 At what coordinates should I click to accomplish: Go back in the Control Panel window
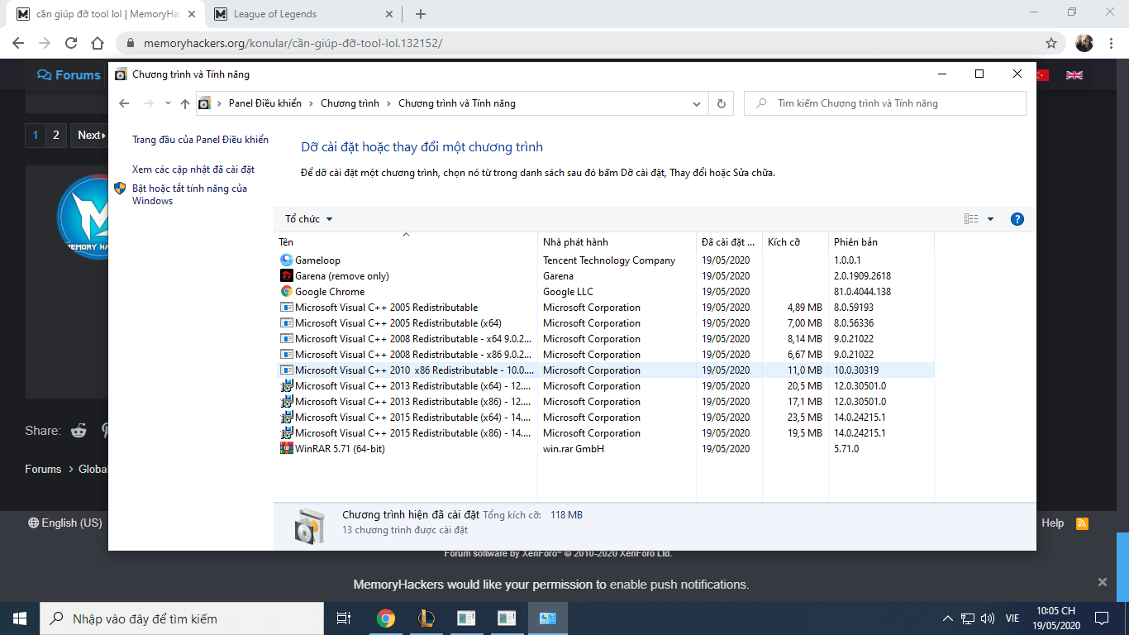click(x=125, y=103)
